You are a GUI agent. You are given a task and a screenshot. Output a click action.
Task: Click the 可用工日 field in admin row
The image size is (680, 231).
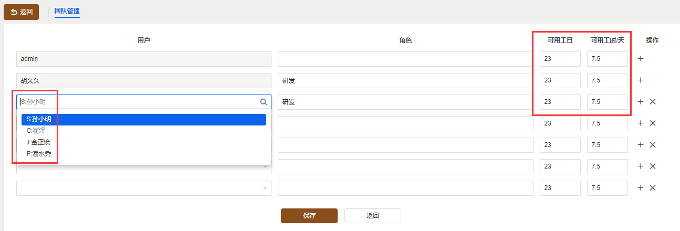tap(560, 59)
